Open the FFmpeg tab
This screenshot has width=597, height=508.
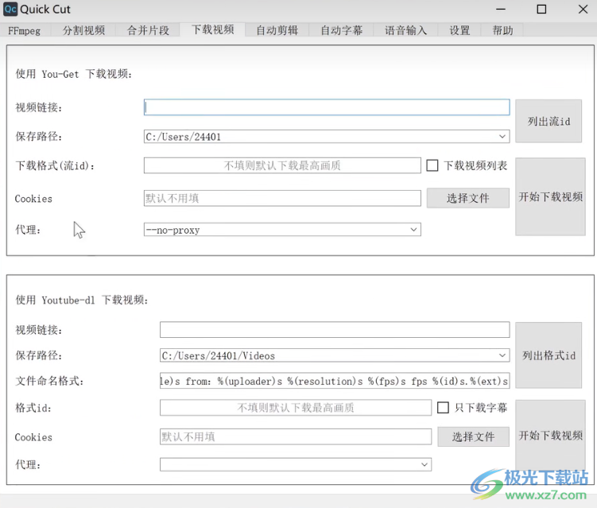click(25, 30)
